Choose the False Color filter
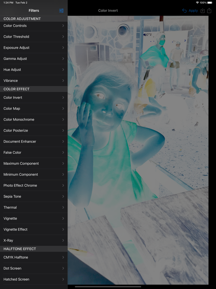Viewport: 216px width, 289px height. pyautogui.click(x=34, y=152)
